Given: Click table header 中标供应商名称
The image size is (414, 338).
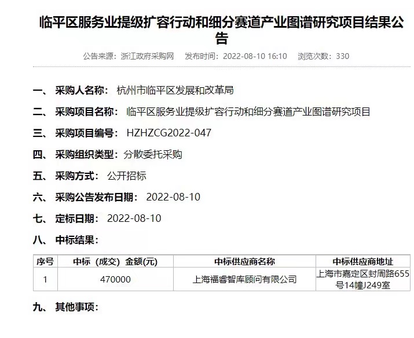Looking at the screenshot, I should [244, 261].
